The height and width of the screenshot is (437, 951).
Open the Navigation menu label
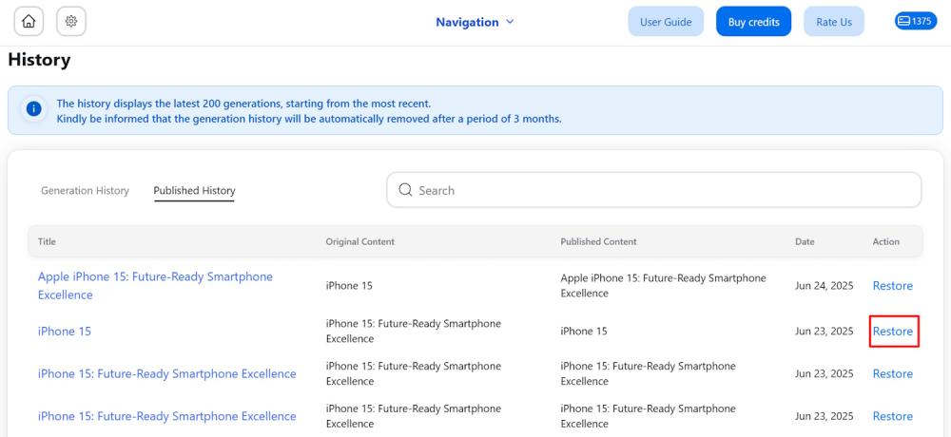(467, 22)
